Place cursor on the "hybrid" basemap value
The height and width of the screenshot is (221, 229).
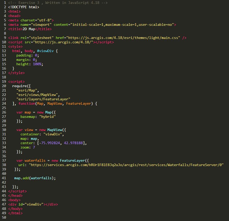point(47,117)
